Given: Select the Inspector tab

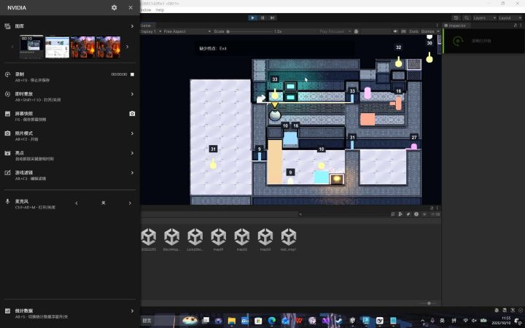Looking at the screenshot, I should coord(456,26).
